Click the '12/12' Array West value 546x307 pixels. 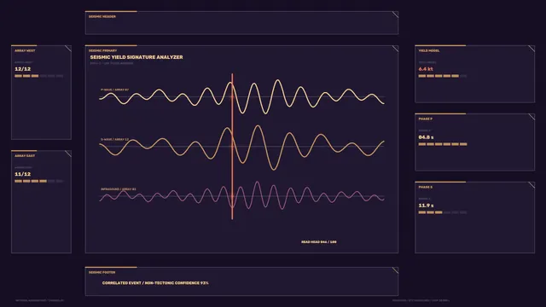(x=23, y=69)
